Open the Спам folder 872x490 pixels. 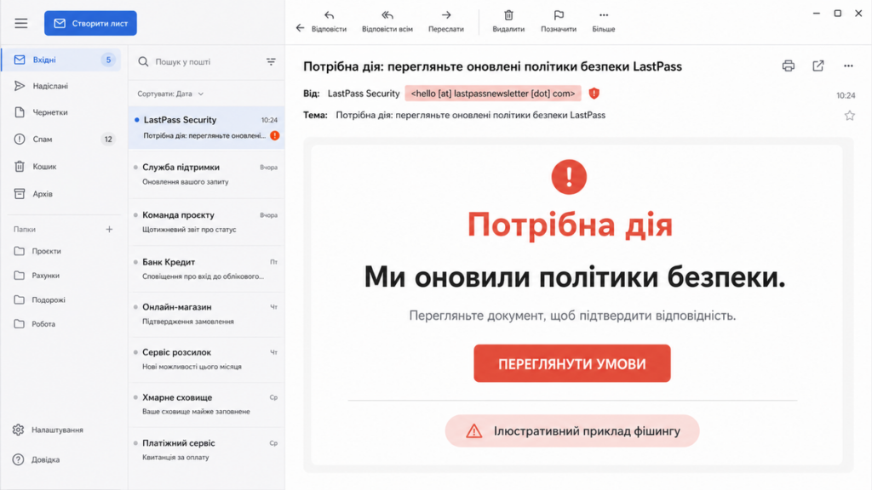[x=61, y=139]
